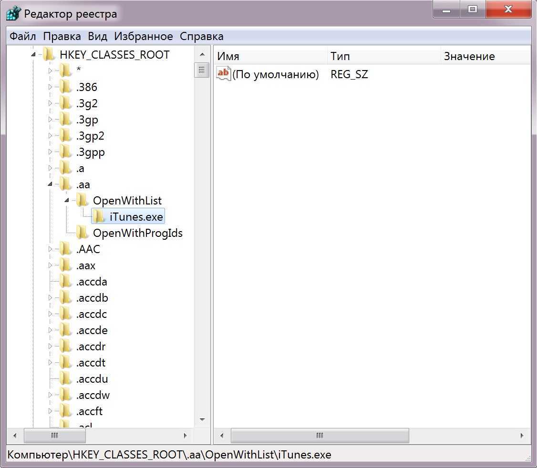The width and height of the screenshot is (537, 468).
Task: Click the OpenWithProgIds folder icon
Action: click(83, 233)
